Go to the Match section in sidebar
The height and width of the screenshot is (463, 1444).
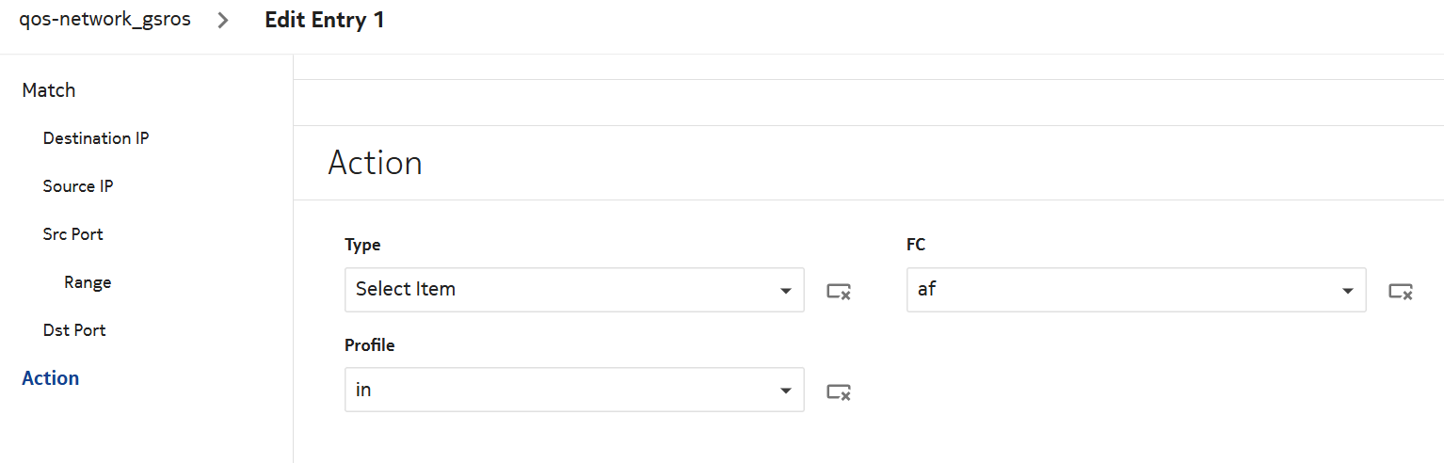coord(49,90)
